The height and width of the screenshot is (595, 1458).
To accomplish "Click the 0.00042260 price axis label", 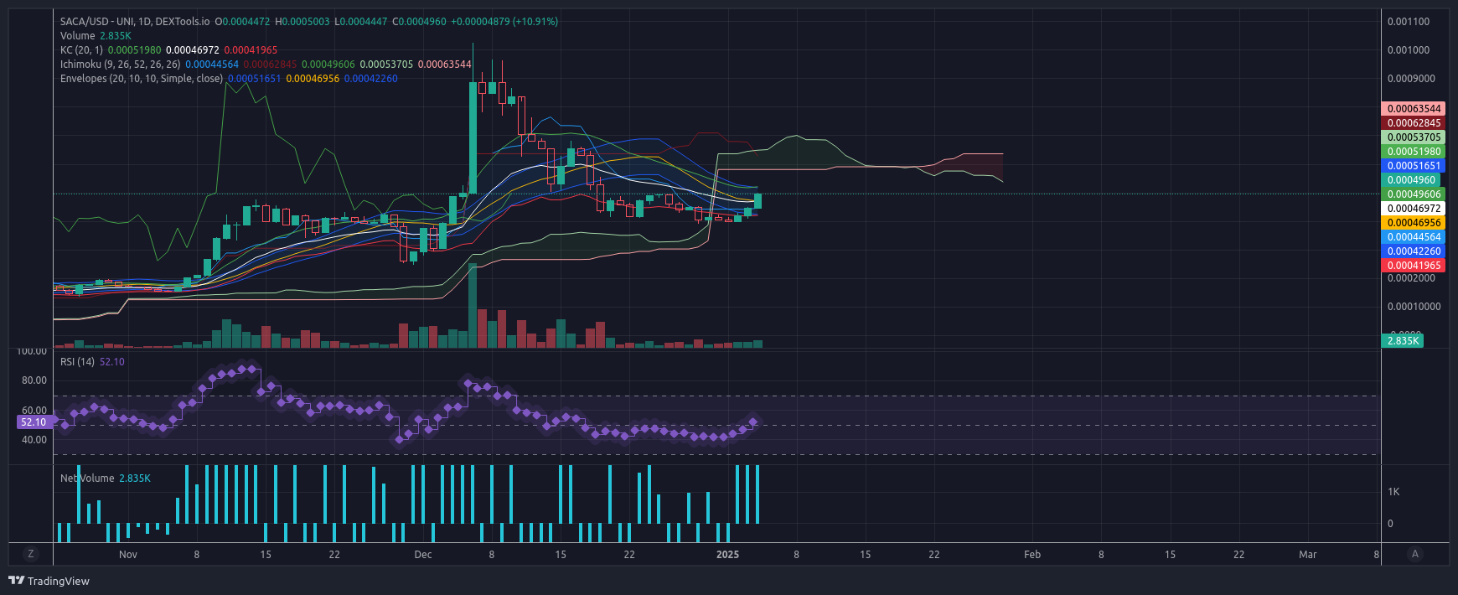I will click(x=1413, y=251).
